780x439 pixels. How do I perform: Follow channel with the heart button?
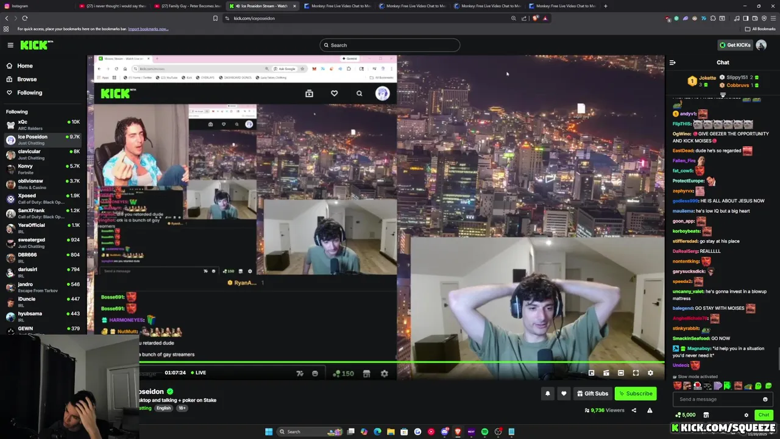[x=564, y=393]
